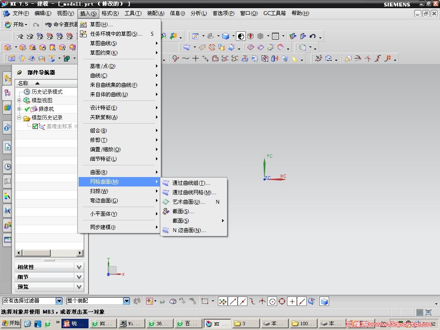Click the 命令查找器 command finder button
Image resolution: width=440 pixels, height=330 pixels.
[x=61, y=24]
